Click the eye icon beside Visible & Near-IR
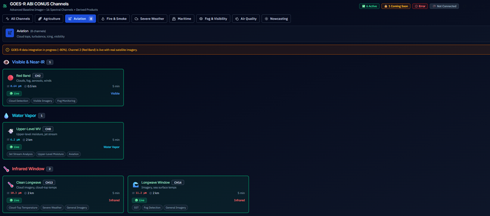Image resolution: width=490 pixels, height=216 pixels. coord(6,62)
